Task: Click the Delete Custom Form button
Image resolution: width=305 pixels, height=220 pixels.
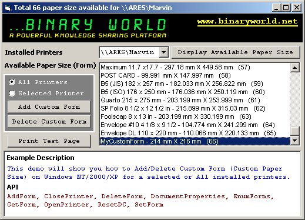Action: 49,122
